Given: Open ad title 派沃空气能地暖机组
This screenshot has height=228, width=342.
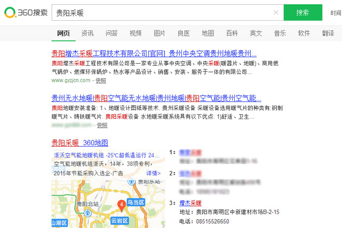Looking at the screenshot, I should (106, 155).
